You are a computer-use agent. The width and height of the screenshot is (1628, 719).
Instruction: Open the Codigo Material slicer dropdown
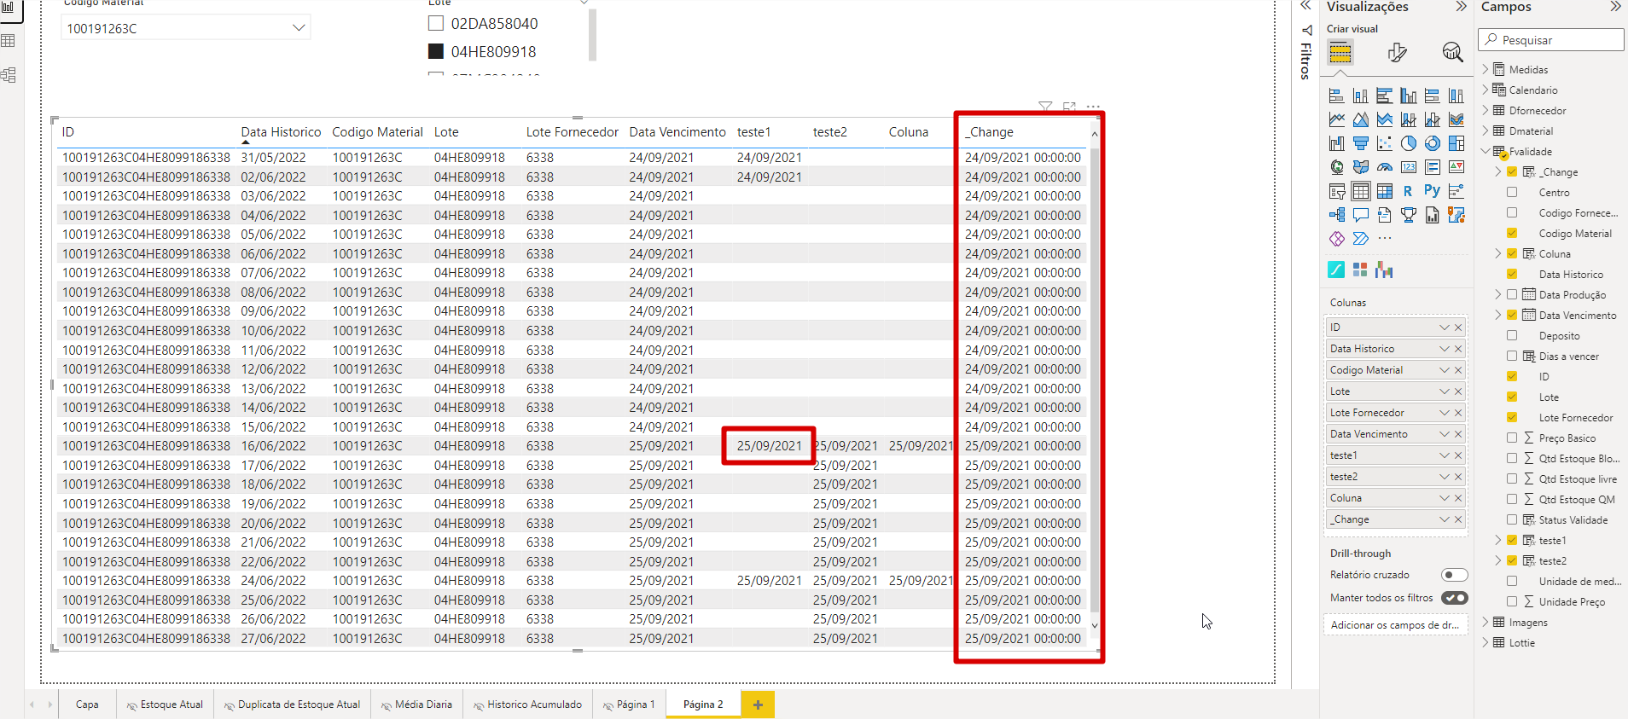tap(299, 28)
